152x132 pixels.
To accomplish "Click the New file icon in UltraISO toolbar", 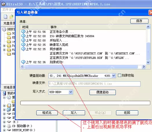I will 6,17.
